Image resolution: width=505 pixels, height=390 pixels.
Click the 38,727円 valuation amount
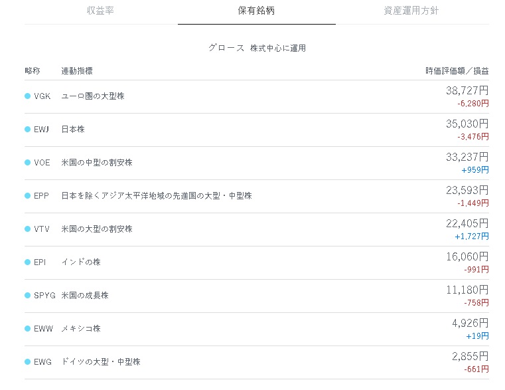[x=467, y=90]
